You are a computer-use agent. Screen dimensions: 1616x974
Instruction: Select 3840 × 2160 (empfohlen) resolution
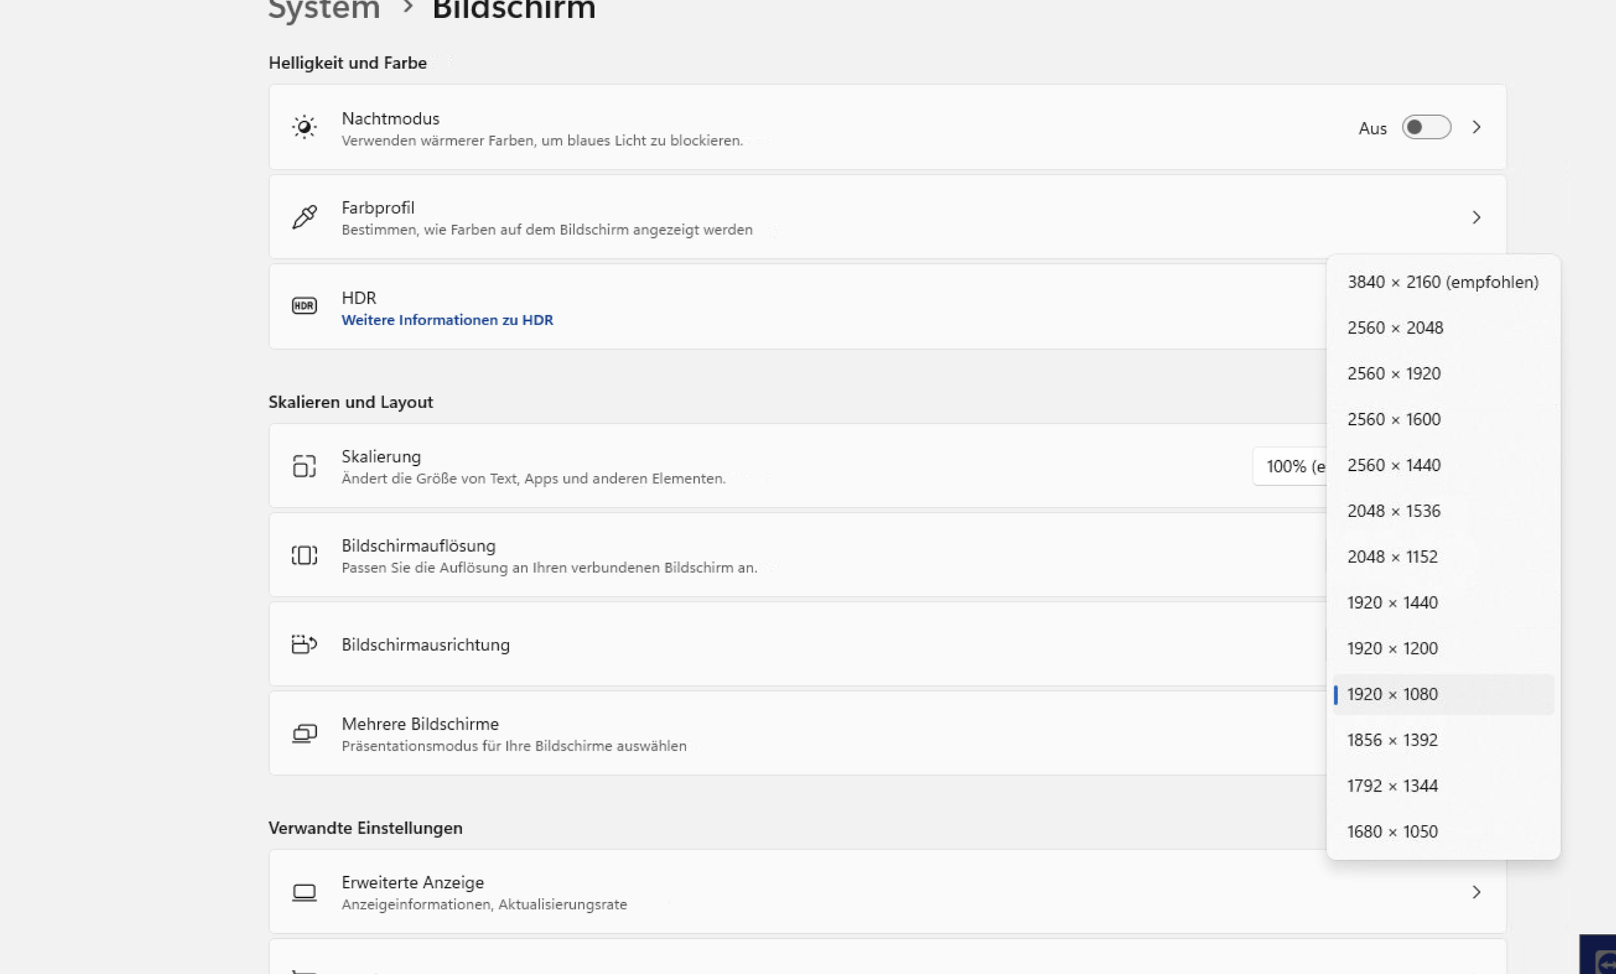1442,282
